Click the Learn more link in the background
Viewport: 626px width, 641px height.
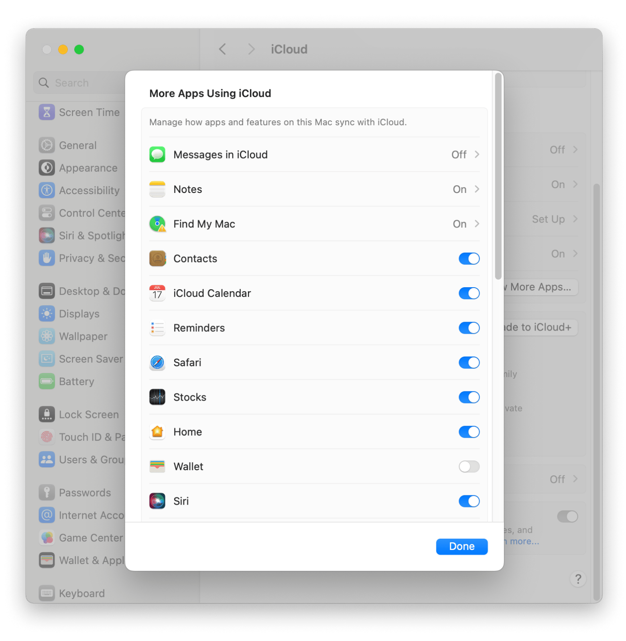coord(522,542)
